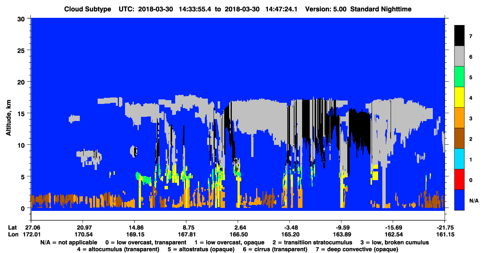Select the green legend swatch labeled 5
Image resolution: width=494 pixels, height=253 pixels.
[x=459, y=77]
